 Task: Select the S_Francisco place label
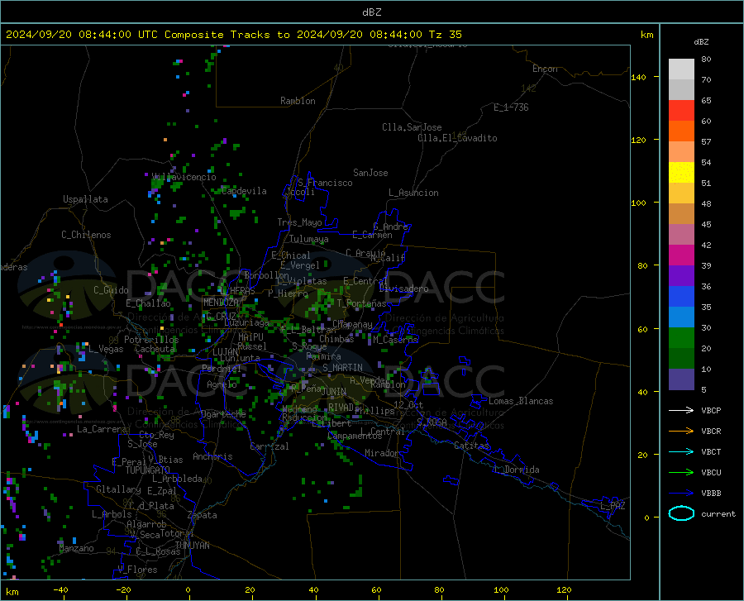tap(325, 183)
